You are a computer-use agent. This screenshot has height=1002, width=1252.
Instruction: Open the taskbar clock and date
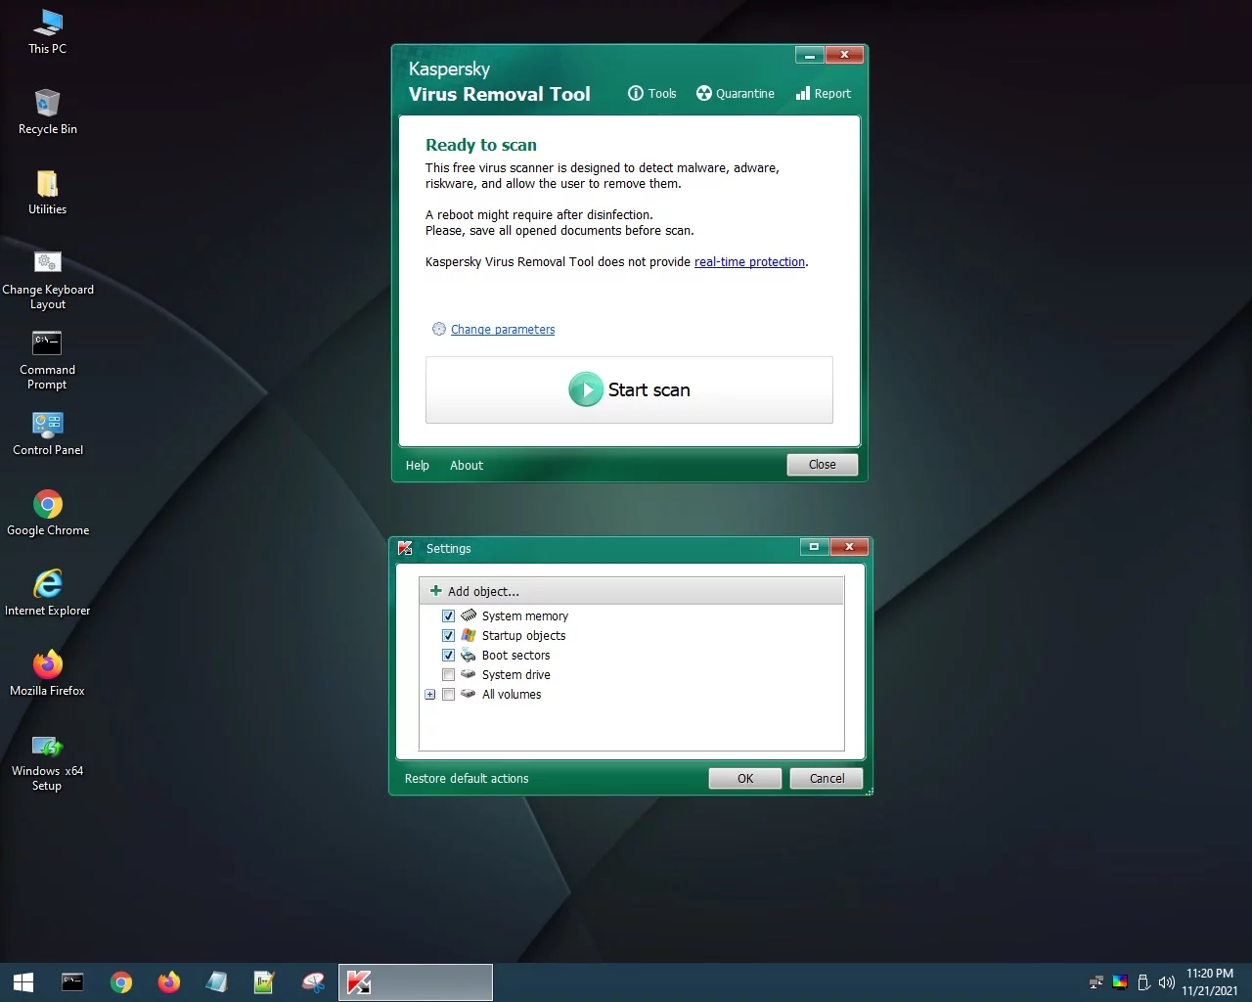pos(1210,982)
